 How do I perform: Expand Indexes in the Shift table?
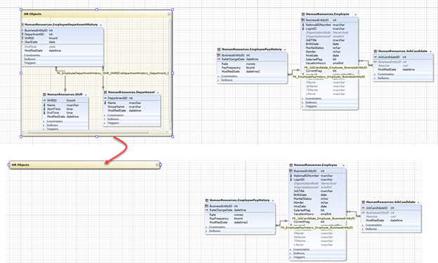(44, 125)
